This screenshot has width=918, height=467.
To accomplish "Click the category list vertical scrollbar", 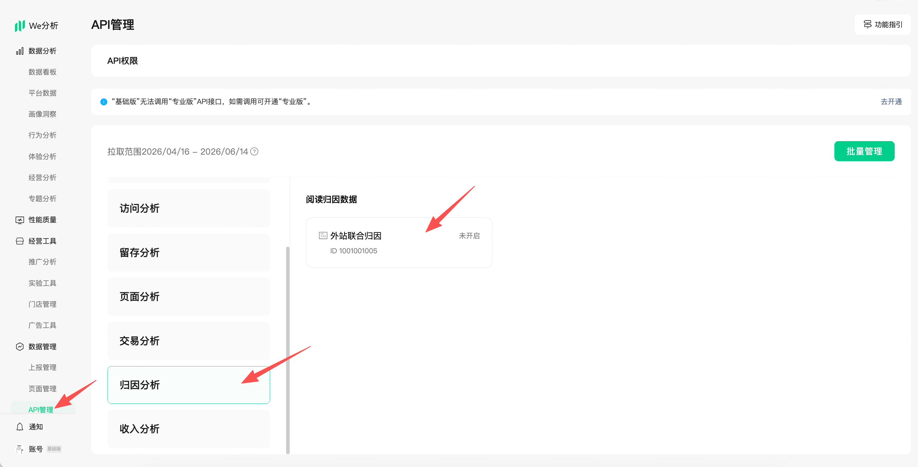I will (288, 350).
